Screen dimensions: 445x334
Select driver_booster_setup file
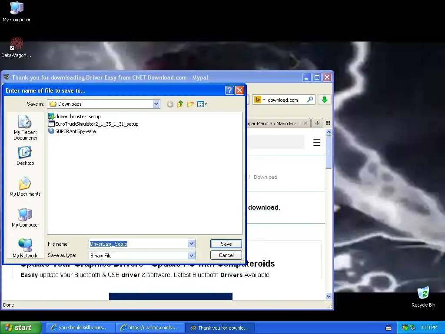pos(74,117)
